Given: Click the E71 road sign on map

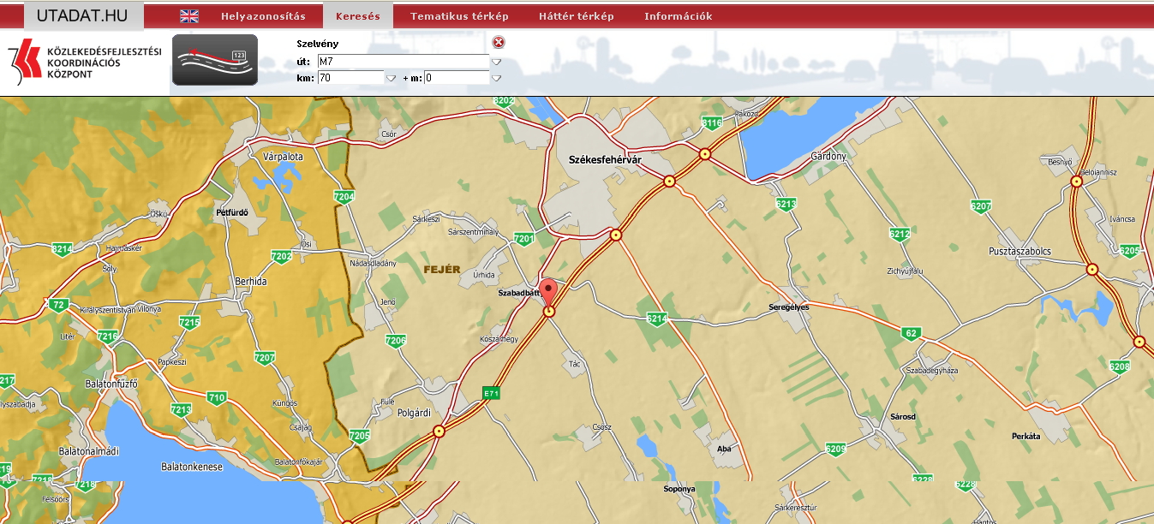Looking at the screenshot, I should click(x=491, y=393).
